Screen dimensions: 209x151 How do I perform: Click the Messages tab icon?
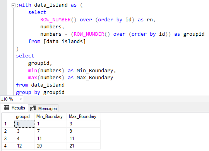click(x=33, y=108)
